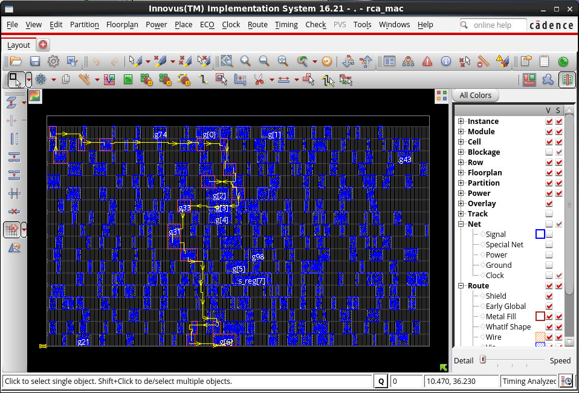Viewport: 579px width, 393px height.
Task: Open the File menu
Action: pyautogui.click(x=12, y=25)
